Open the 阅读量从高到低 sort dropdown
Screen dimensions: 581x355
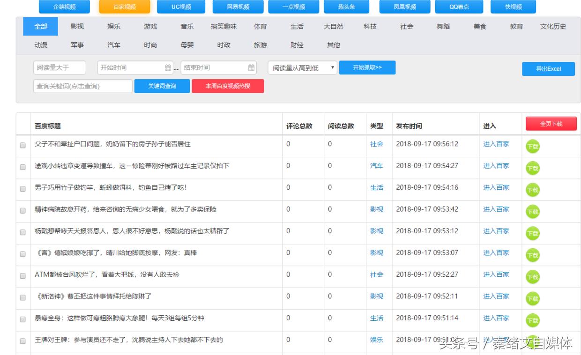301,67
